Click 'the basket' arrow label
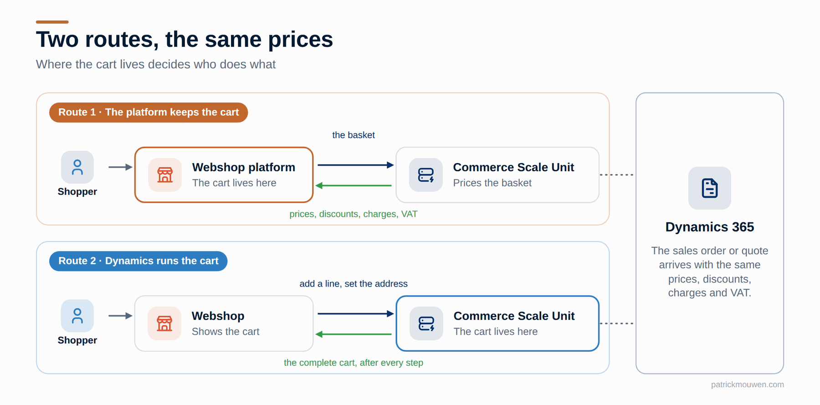The height and width of the screenshot is (405, 820). point(354,135)
